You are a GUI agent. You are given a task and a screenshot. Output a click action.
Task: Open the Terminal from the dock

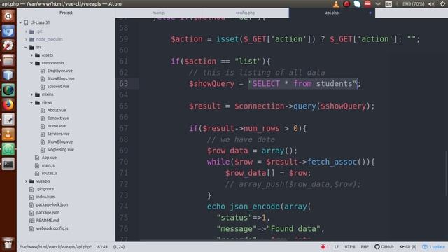(8, 164)
